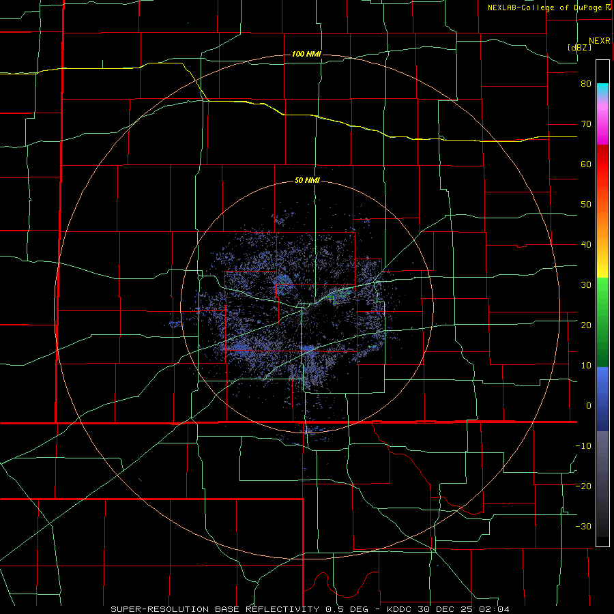Click the 40 value on the dBZ scale
The width and height of the screenshot is (614, 614).
click(x=586, y=245)
